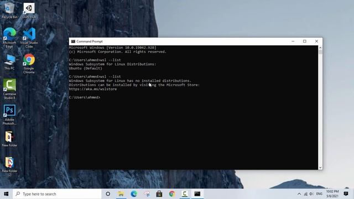Click the 'Distributions can be installed' line

[x=134, y=85]
